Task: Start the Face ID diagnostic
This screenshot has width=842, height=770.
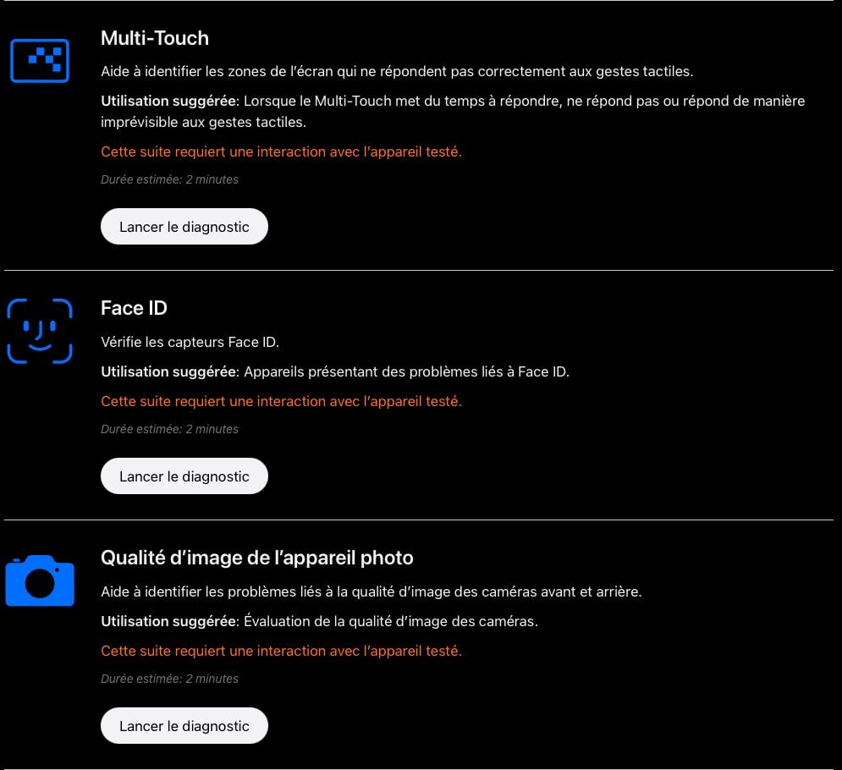Action: coord(184,476)
